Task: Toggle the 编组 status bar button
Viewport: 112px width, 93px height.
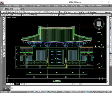Action: (x=87, y=92)
